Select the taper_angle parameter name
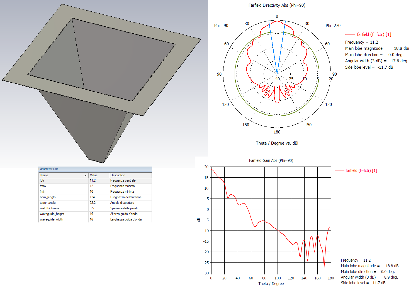The image size is (411, 295). 48,203
